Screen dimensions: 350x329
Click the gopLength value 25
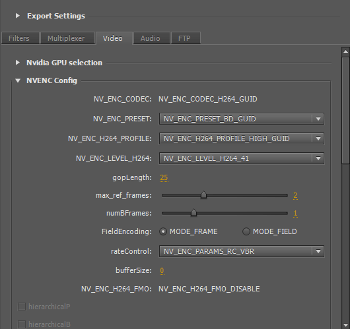pyautogui.click(x=164, y=177)
